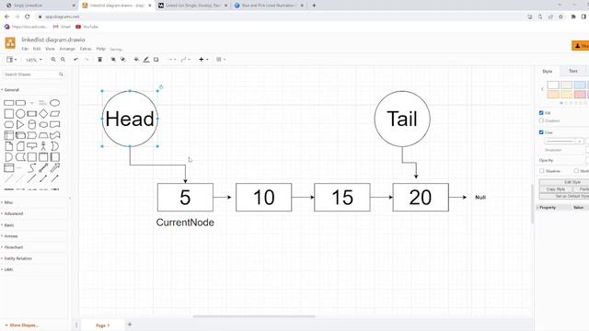
Task: Select the actor stick figure shape
Action: (43, 146)
